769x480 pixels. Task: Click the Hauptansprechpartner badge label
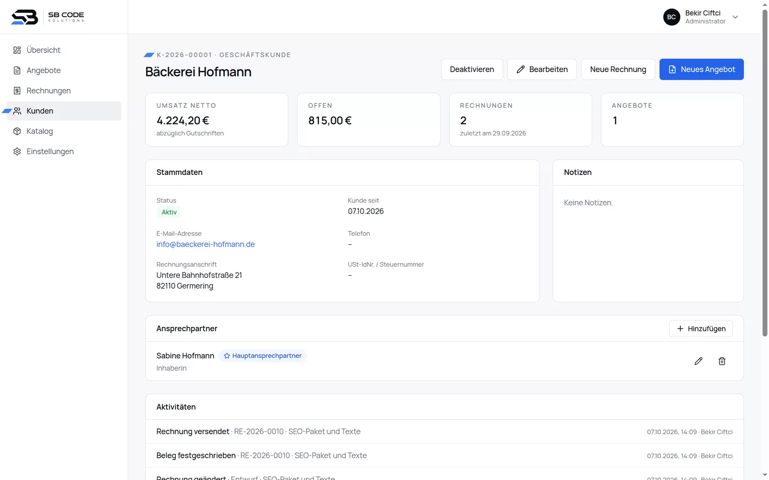tap(267, 356)
